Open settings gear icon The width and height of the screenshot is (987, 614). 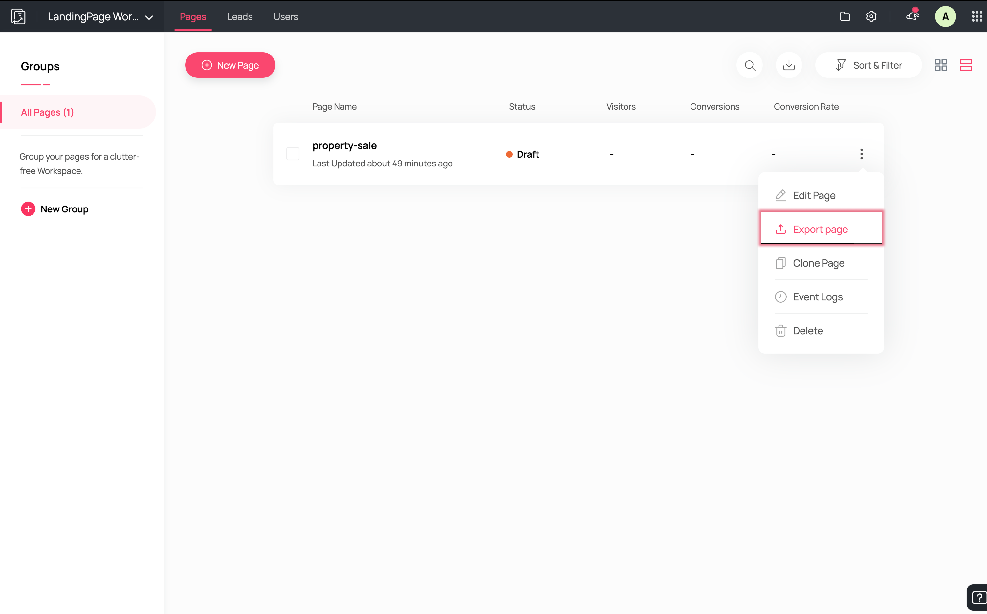(871, 17)
